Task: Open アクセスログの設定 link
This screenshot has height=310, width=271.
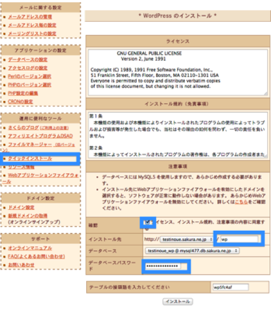Action: 28,68
